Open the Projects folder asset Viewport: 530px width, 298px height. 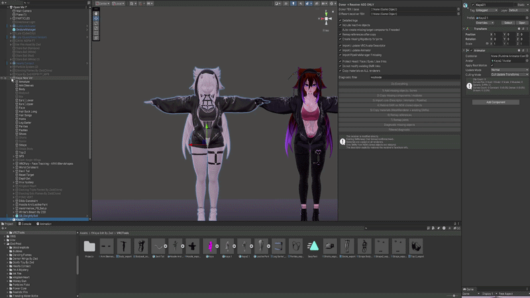89,246
